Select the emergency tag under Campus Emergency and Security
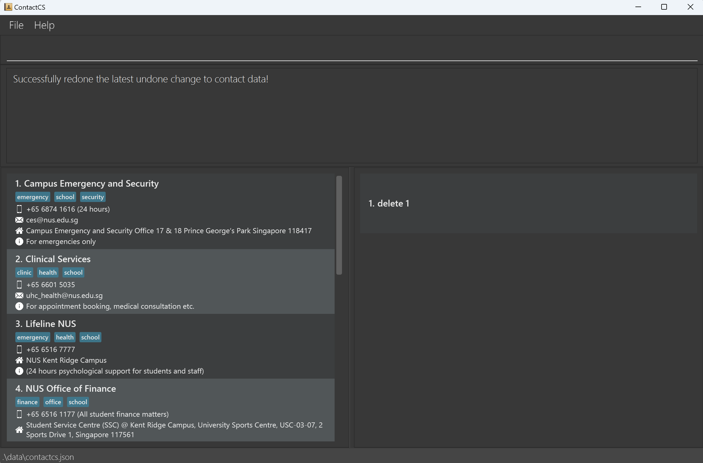 [x=32, y=197]
